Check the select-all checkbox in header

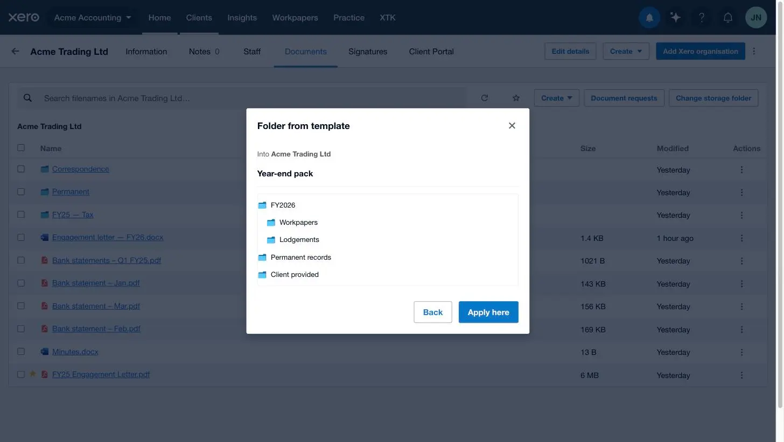tap(21, 148)
